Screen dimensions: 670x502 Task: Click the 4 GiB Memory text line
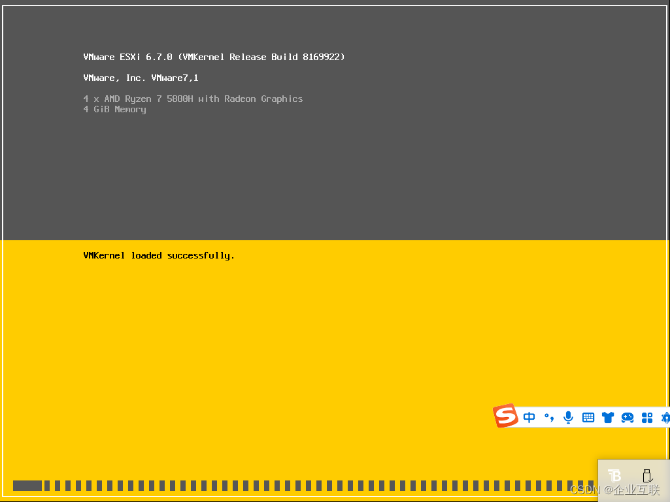tap(114, 109)
